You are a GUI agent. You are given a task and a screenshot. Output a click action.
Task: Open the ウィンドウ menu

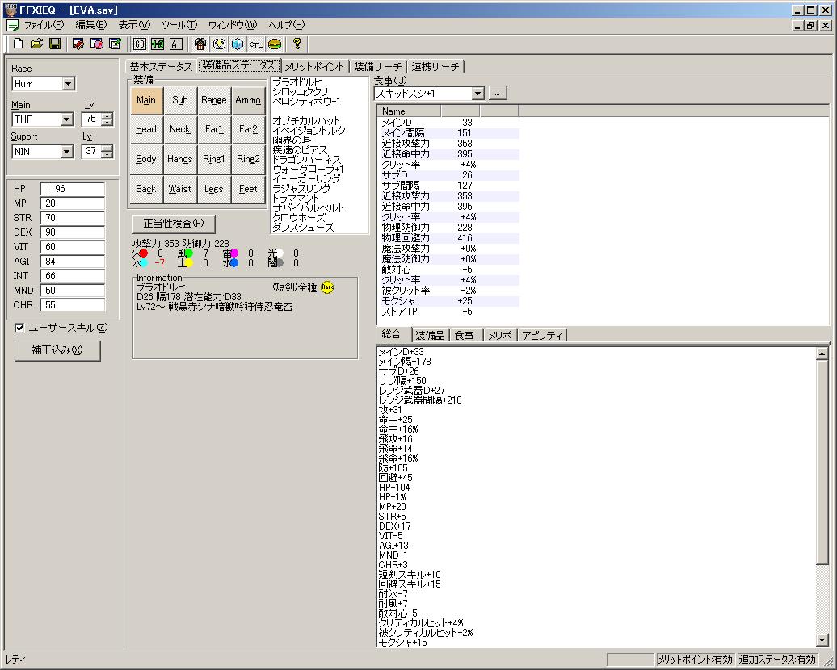coord(232,25)
